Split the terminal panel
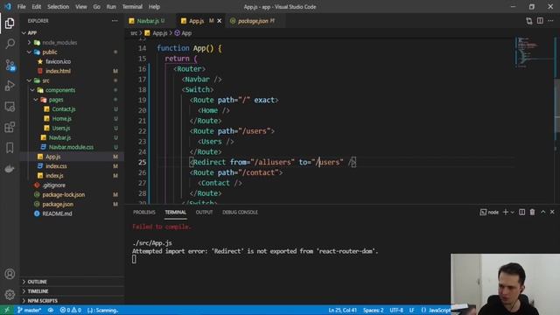Viewport: 560px width, 315px height. coord(521,212)
